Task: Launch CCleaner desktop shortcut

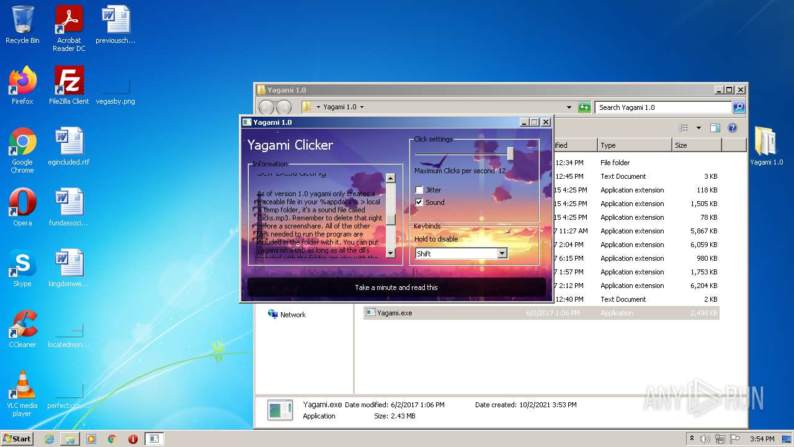Action: click(x=22, y=329)
